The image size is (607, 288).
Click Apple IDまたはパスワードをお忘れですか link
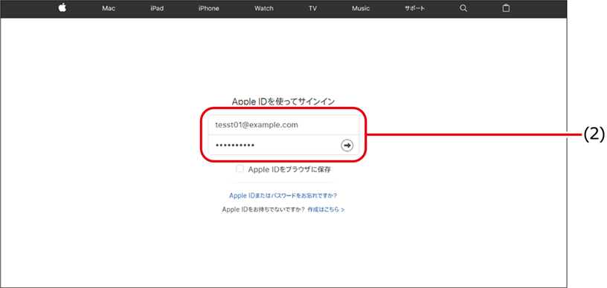click(283, 196)
